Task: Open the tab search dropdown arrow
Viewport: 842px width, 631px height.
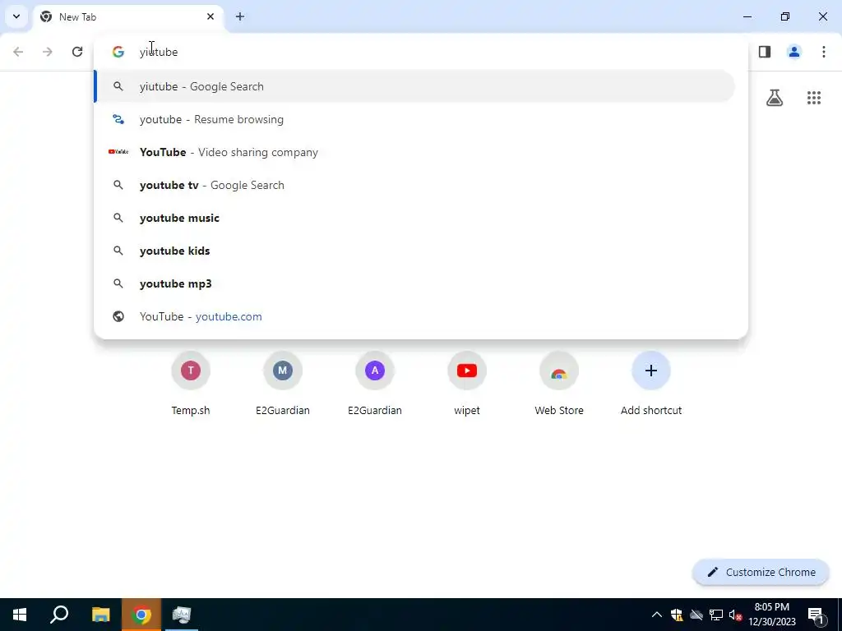Action: (16, 16)
